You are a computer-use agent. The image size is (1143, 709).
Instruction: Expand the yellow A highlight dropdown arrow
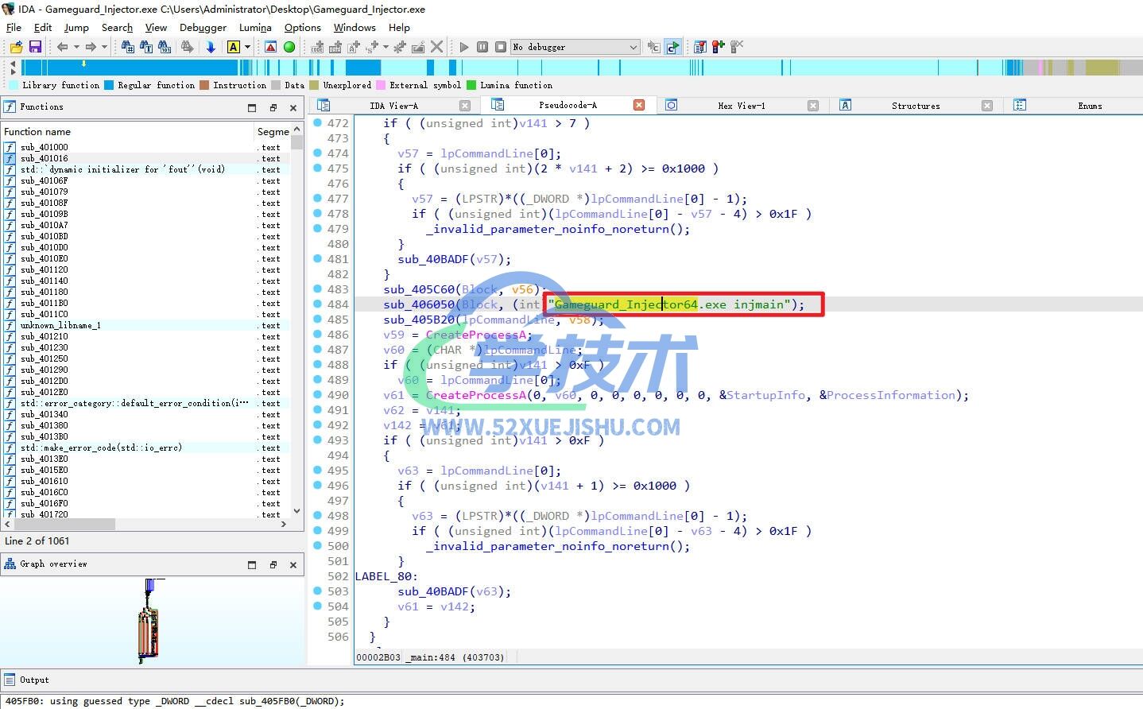tap(247, 47)
